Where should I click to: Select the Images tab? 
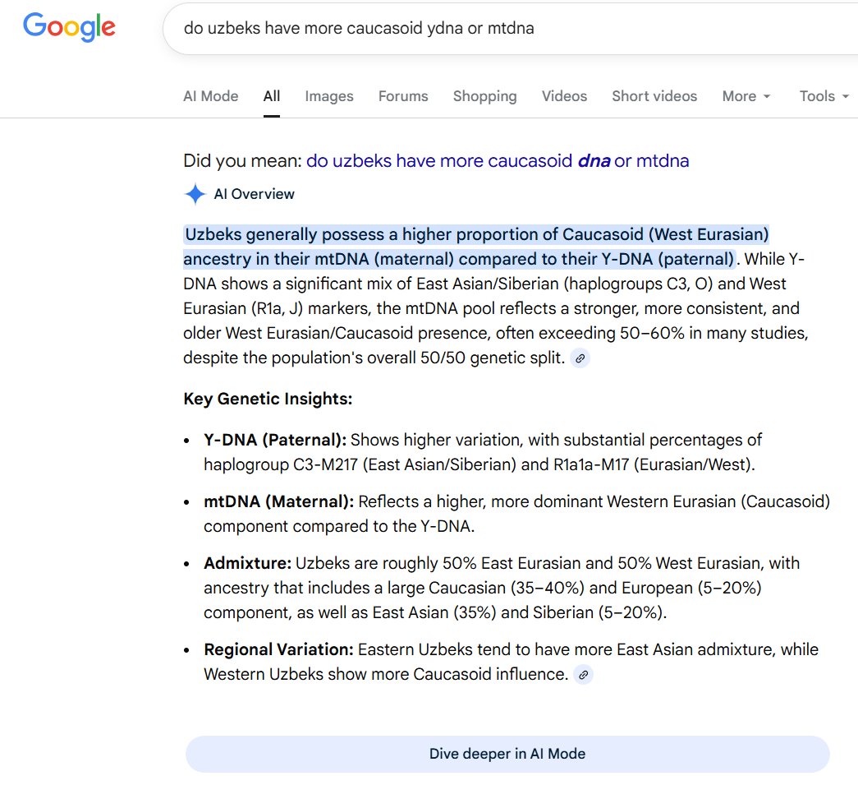pos(329,96)
